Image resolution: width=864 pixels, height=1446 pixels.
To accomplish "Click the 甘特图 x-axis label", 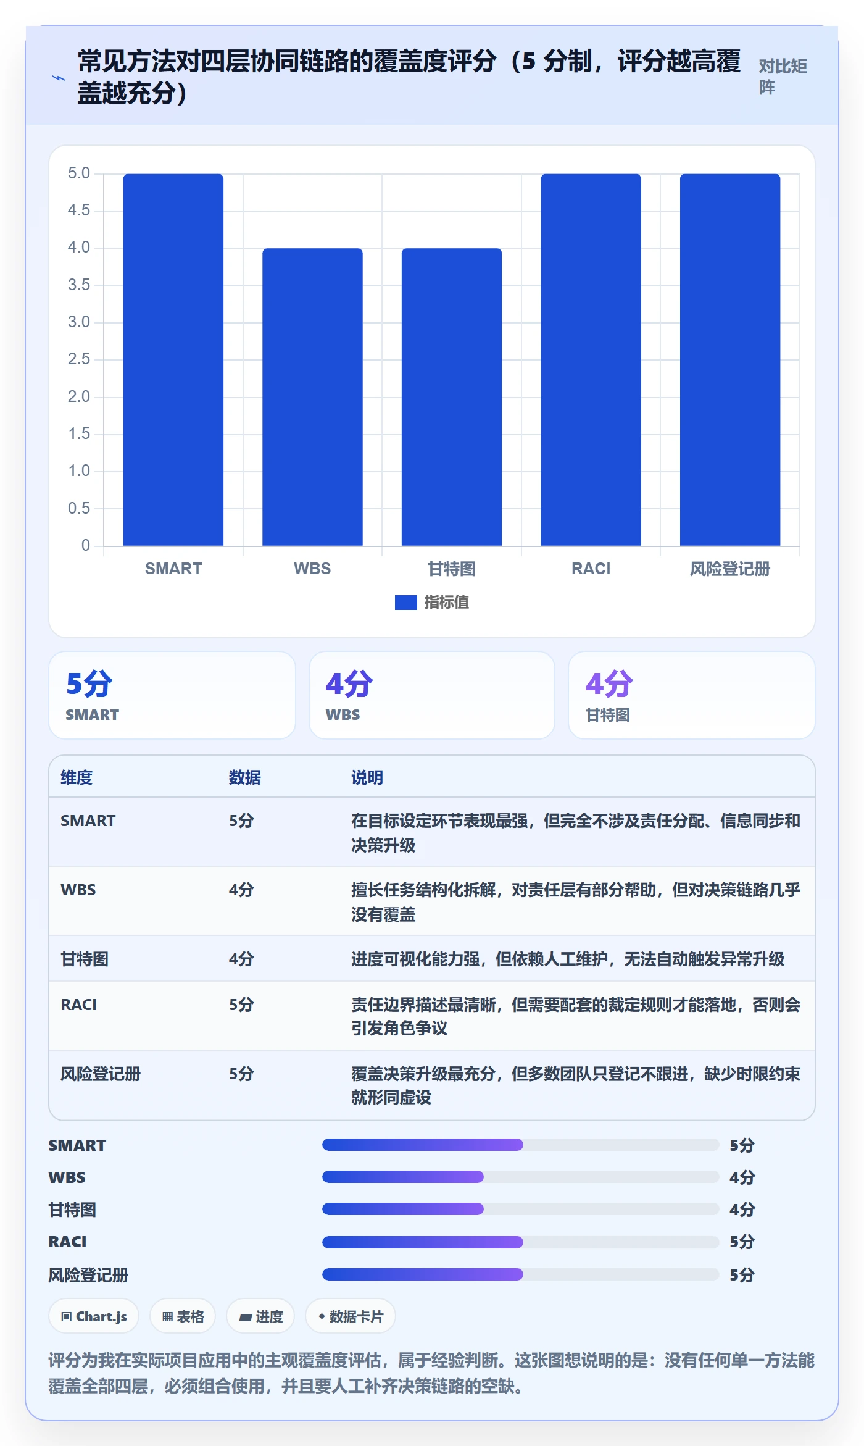I will 452,569.
